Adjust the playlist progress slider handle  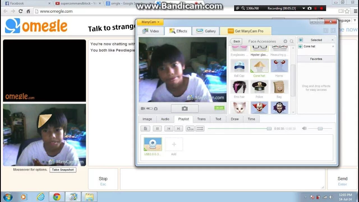click(x=269, y=128)
